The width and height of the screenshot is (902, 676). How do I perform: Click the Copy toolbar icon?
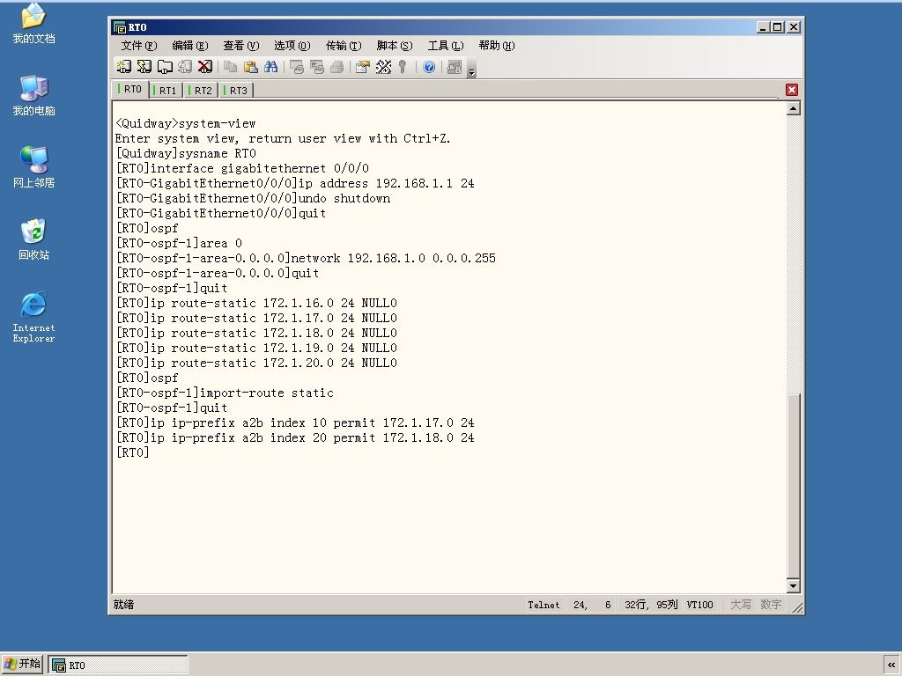click(x=230, y=67)
